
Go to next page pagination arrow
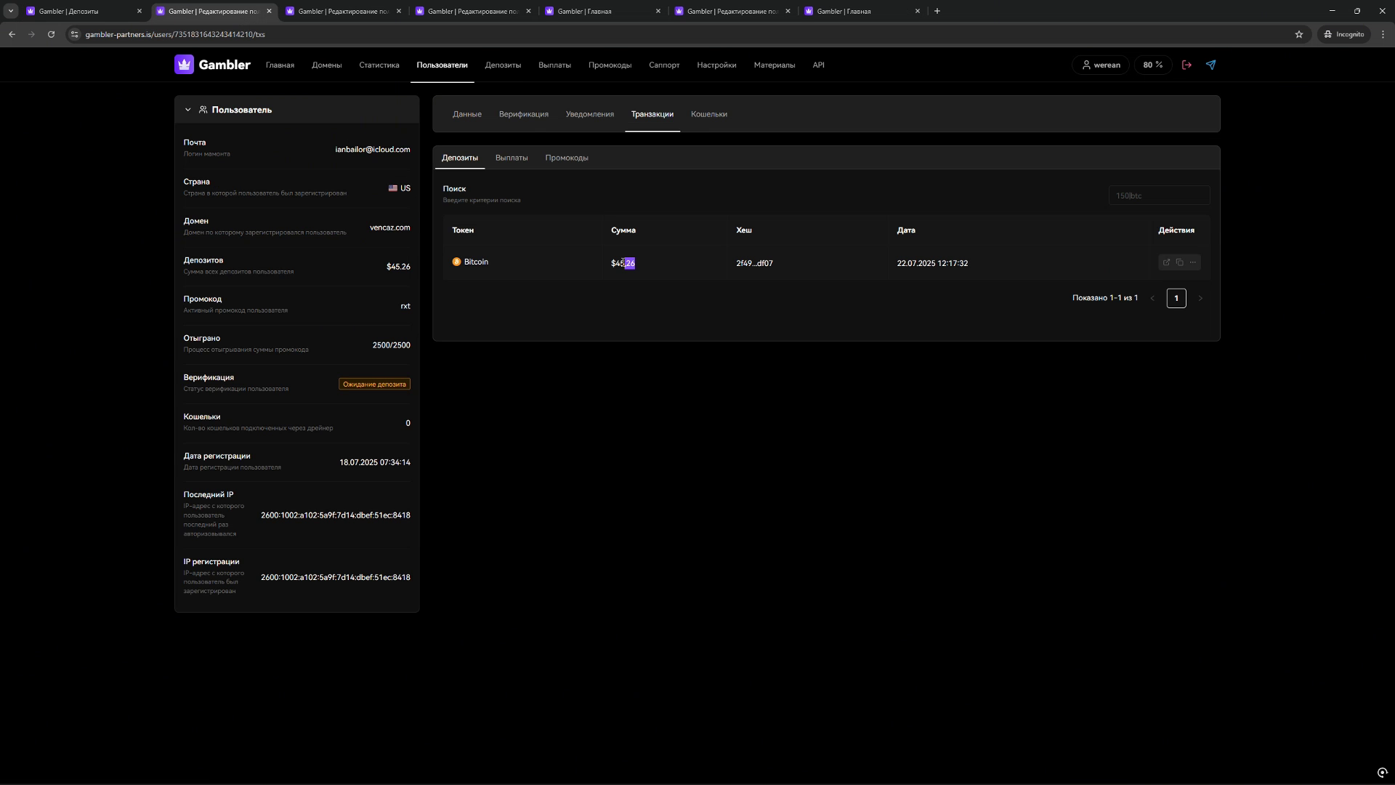pyautogui.click(x=1200, y=298)
